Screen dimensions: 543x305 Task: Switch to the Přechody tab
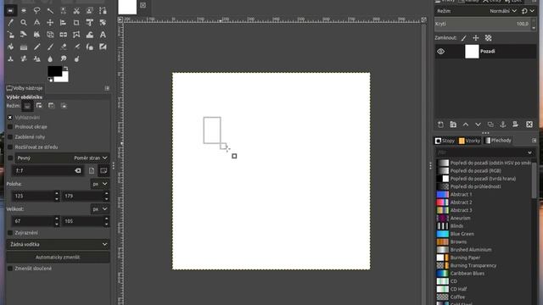(498, 141)
